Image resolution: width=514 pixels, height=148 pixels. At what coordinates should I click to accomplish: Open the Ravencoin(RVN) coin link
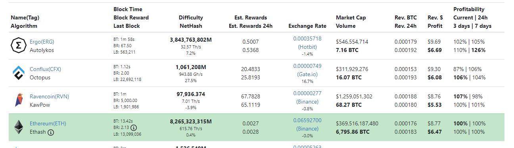(50, 96)
